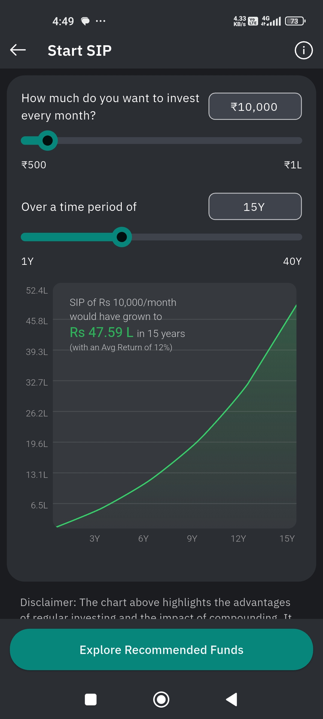Screen dimensions: 323x719
Task: Tap the monthly investment slider handle
Action: coord(48,141)
